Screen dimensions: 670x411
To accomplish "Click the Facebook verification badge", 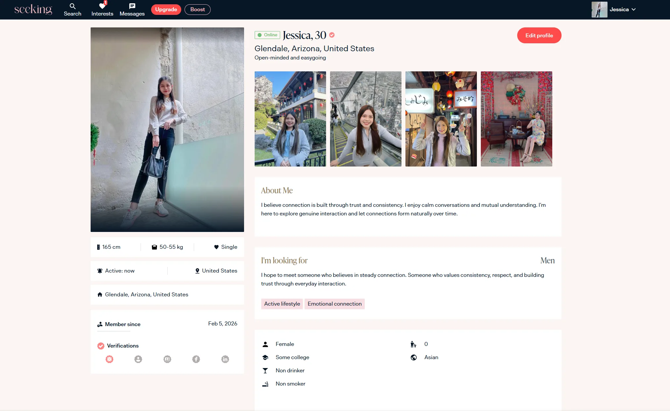I will pos(196,359).
